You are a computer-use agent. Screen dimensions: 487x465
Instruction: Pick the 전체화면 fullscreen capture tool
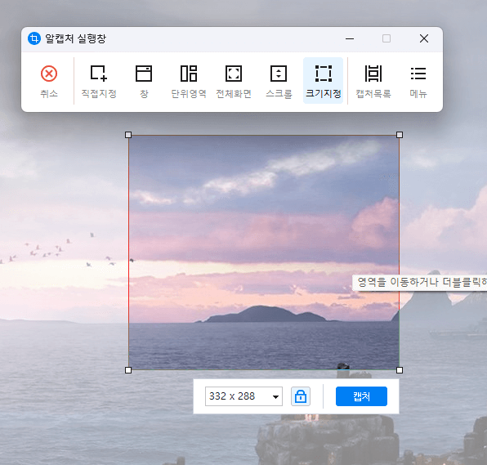[x=234, y=81]
